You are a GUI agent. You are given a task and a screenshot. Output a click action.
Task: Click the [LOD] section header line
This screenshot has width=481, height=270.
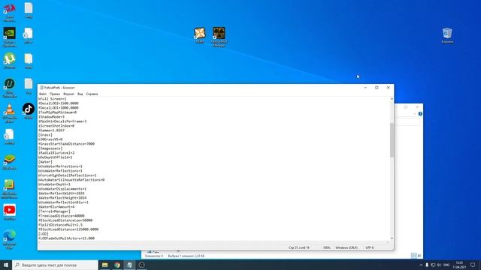[x=44, y=234]
